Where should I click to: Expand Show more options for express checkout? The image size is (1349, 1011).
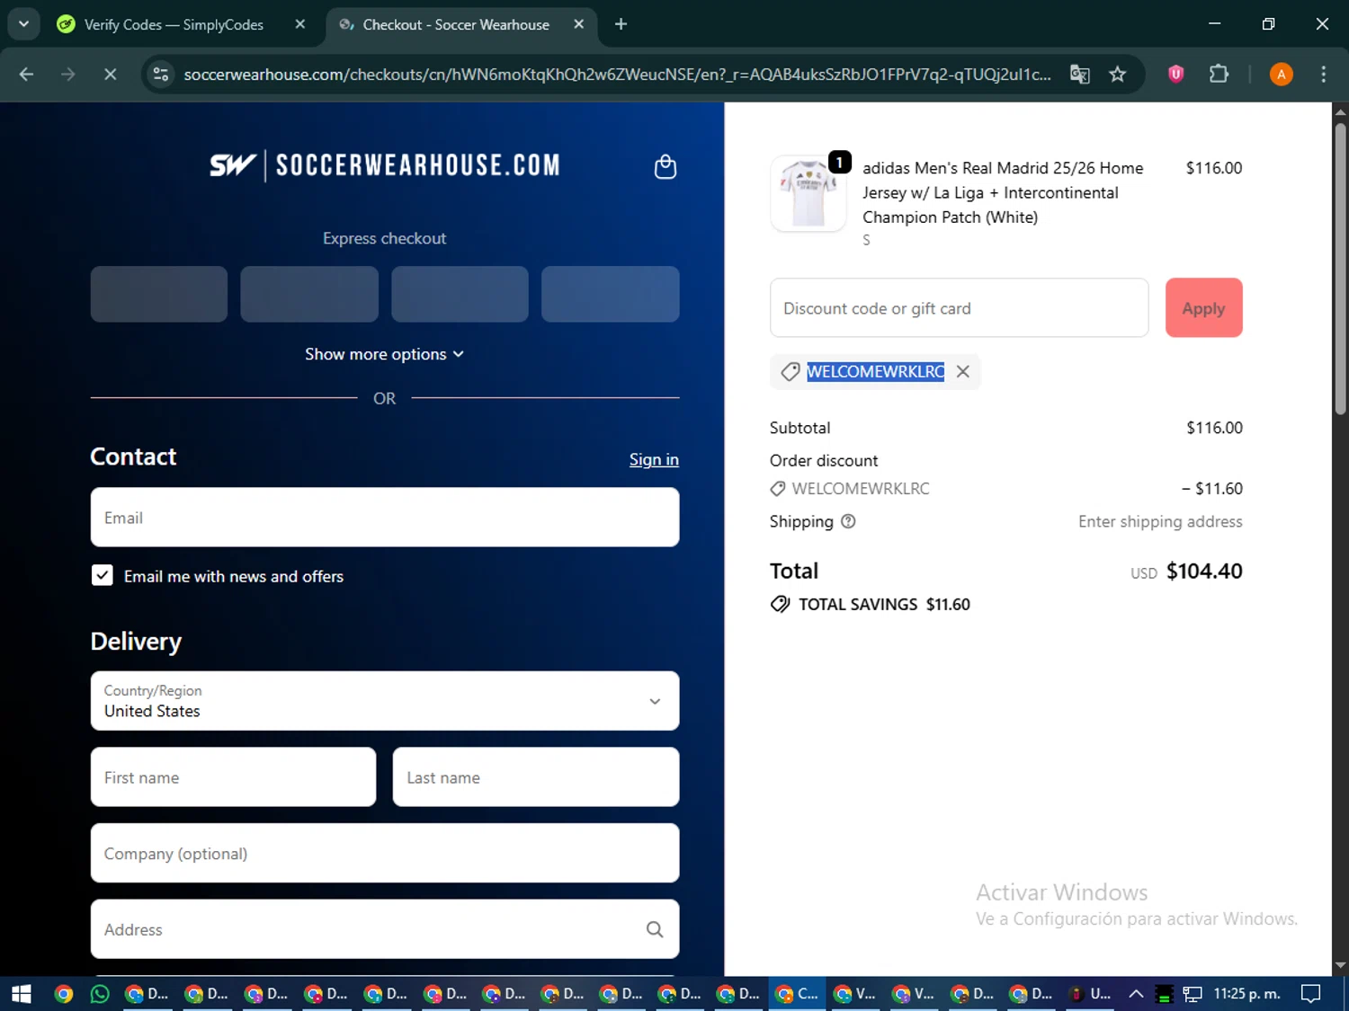point(385,354)
